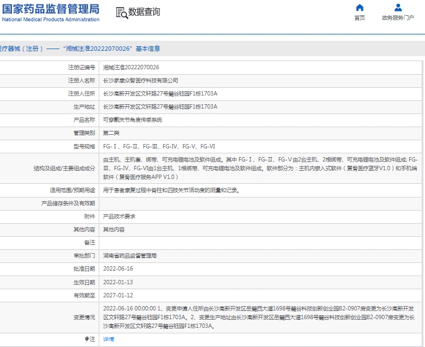This screenshot has width=425, height=347.
Task: Click the 适用范围/预期用途 row label
Action: pyautogui.click(x=73, y=190)
